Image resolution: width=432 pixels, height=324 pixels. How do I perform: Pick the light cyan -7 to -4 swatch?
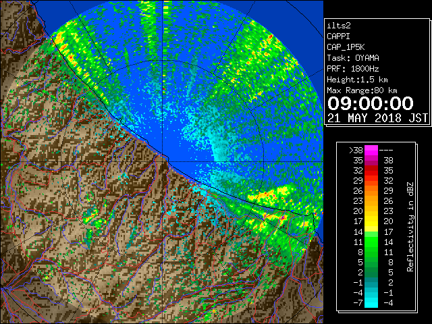371,303
